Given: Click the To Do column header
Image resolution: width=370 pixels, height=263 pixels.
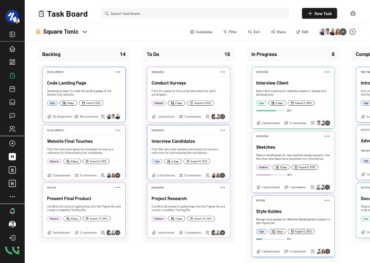Looking at the screenshot, I should (x=188, y=54).
